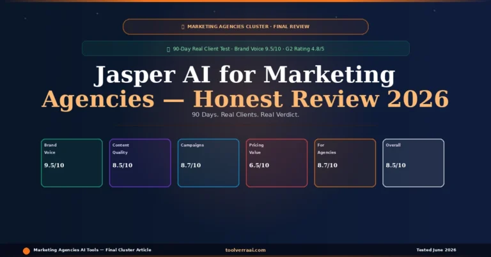
Task: Select the For Agencies 8.7/10 score card
Action: coord(345,163)
